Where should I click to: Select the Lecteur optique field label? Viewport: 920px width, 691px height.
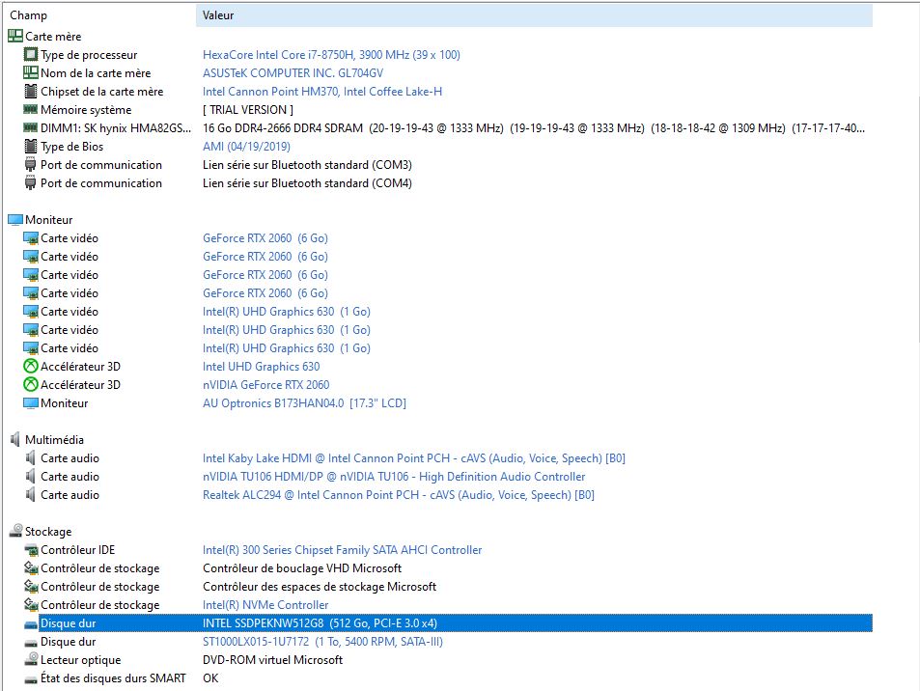pyautogui.click(x=80, y=660)
